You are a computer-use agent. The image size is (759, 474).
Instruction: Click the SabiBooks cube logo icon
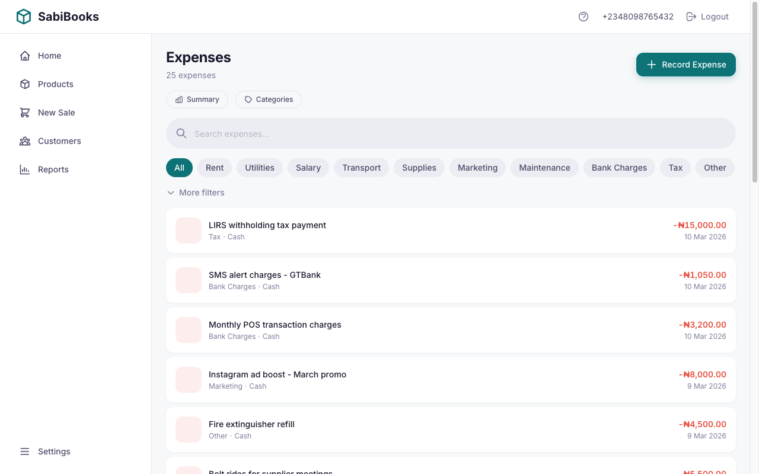point(24,16)
